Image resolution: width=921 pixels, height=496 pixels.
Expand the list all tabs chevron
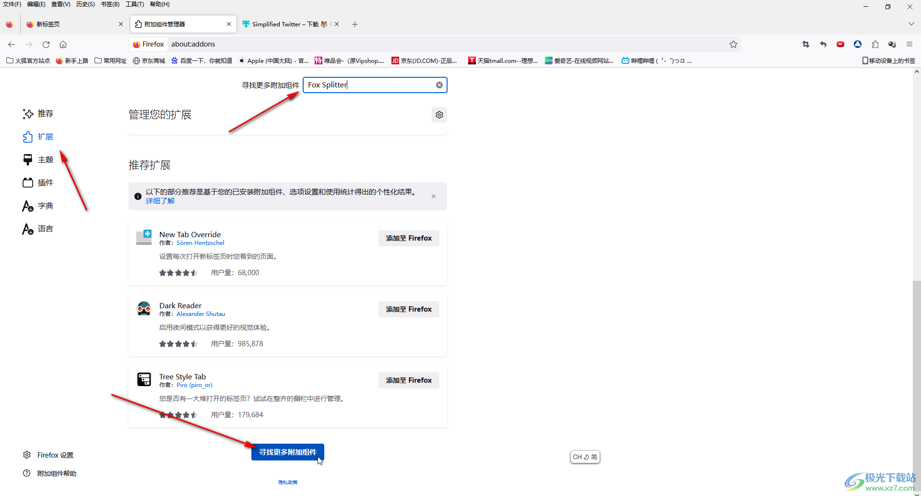coord(911,24)
